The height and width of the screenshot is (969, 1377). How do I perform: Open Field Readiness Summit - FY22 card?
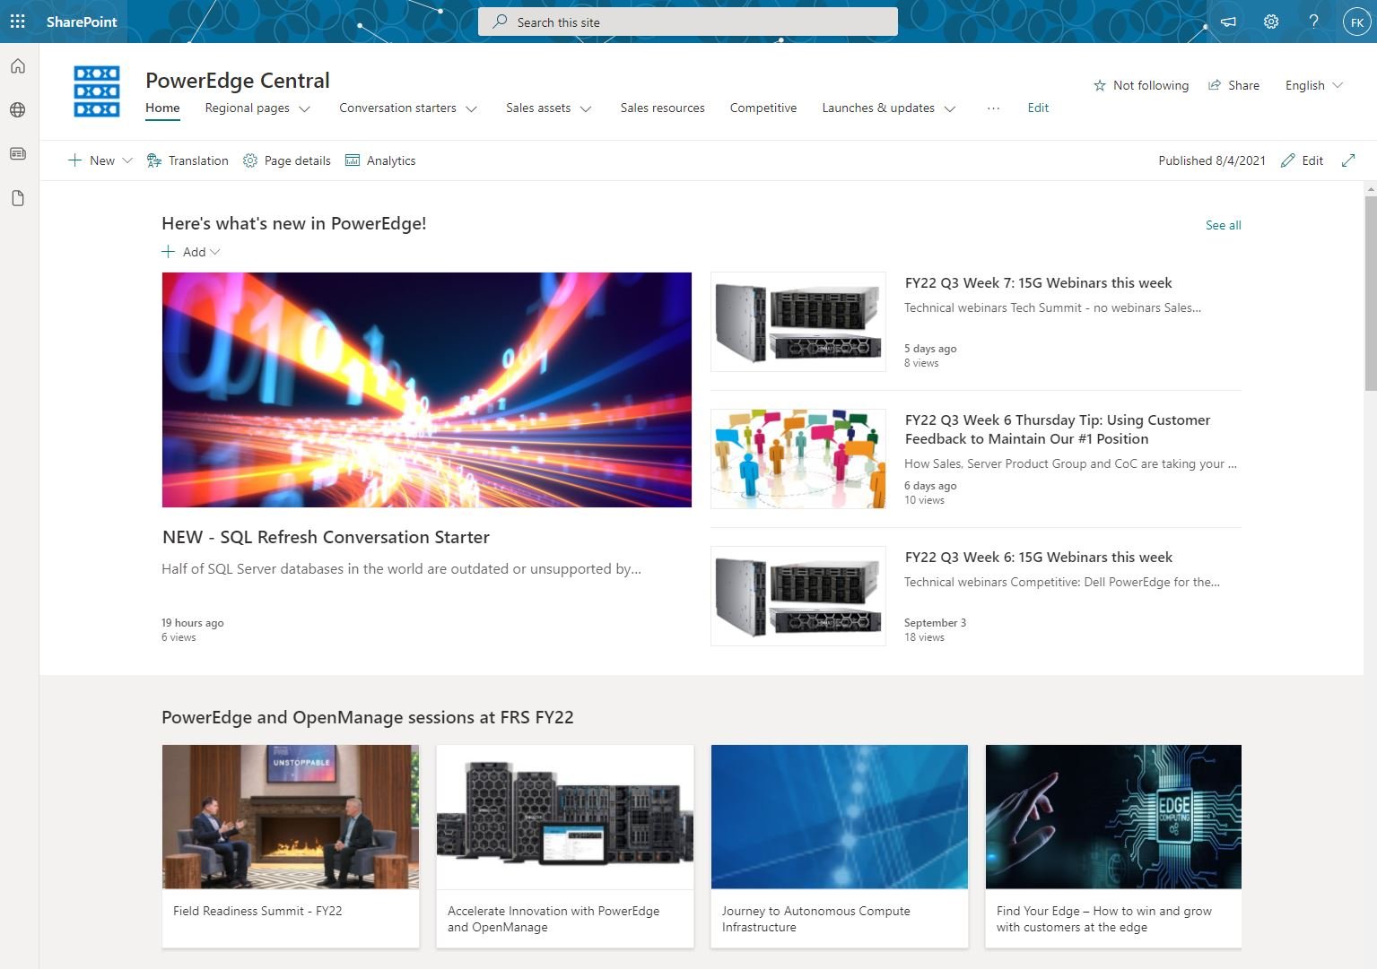[x=291, y=846]
